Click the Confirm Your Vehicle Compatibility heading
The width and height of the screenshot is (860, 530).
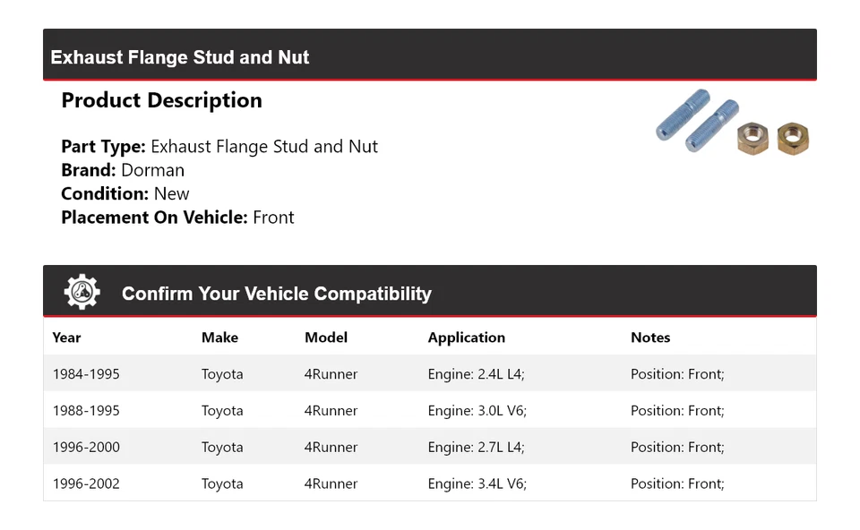point(276,294)
